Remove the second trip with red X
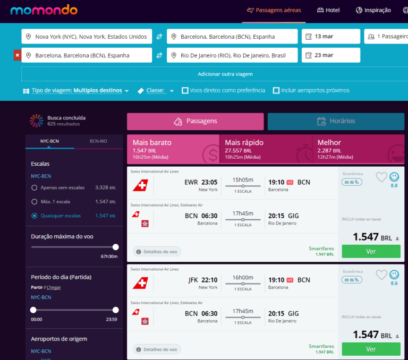The height and width of the screenshot is (360, 408). click(17, 55)
